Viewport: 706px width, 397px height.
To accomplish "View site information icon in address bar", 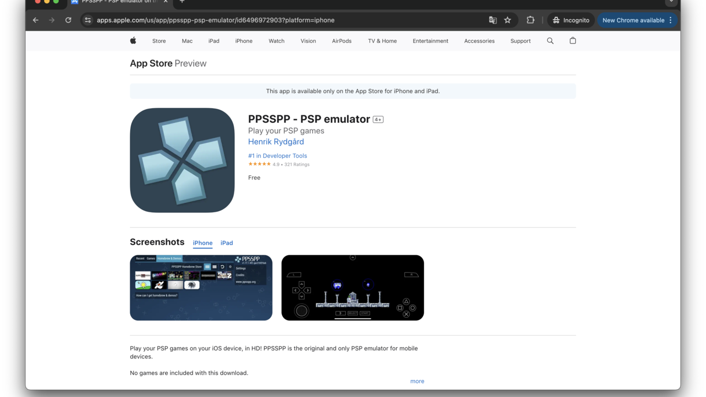I will [88, 20].
